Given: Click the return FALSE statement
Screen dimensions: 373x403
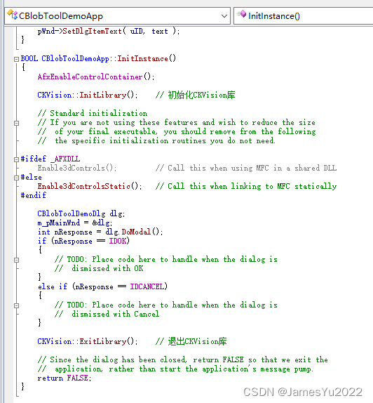Looking at the screenshot, I should tap(65, 378).
